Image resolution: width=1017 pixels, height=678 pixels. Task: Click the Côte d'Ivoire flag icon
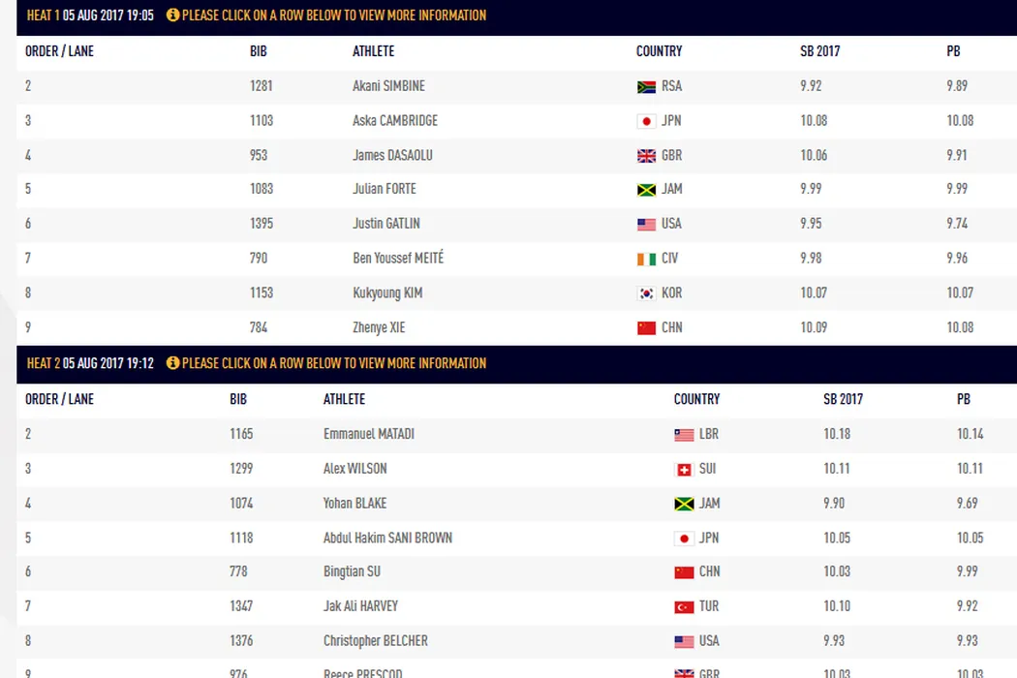click(x=646, y=259)
